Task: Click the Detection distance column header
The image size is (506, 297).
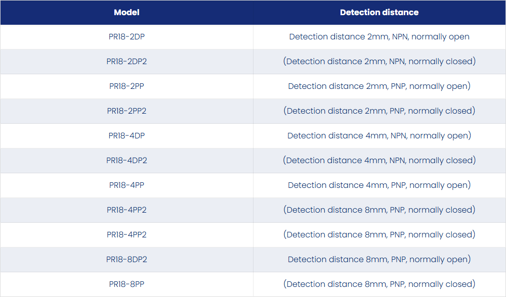Action: 379,12
